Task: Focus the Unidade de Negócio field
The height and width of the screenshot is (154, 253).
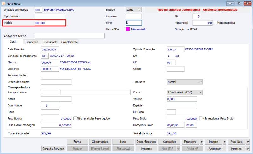Action: pyautogui.click(x=39, y=10)
